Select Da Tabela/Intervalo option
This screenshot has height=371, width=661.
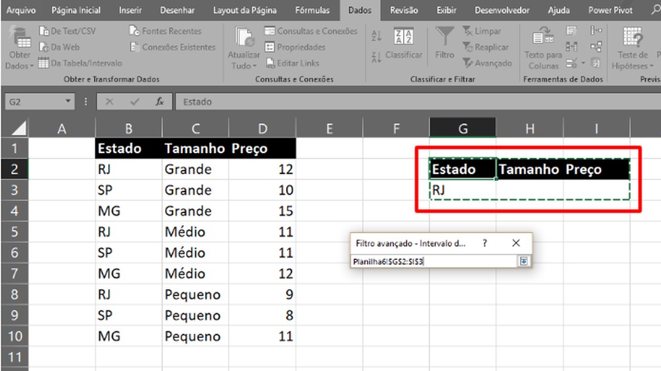point(80,63)
